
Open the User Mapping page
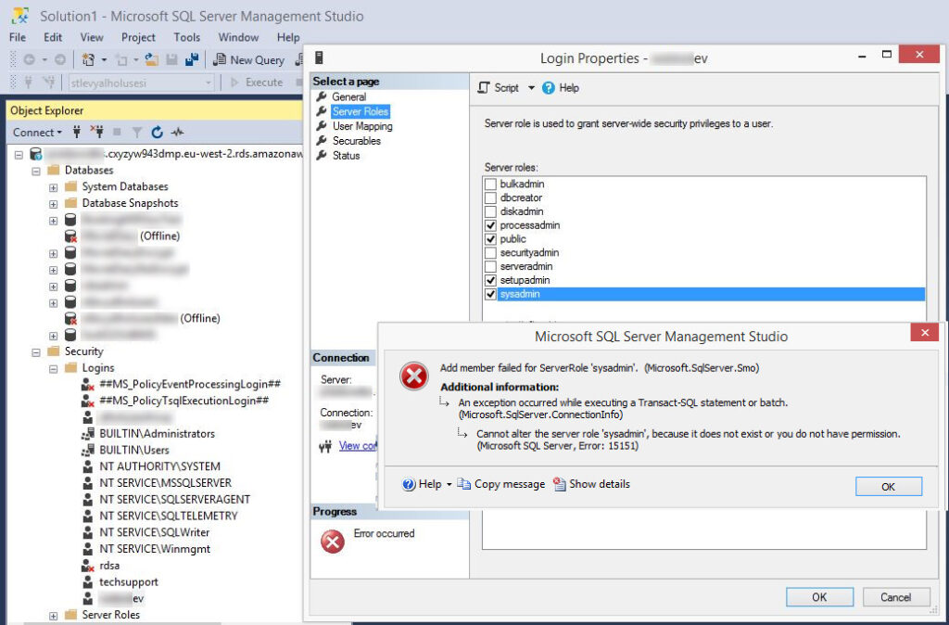tap(362, 126)
